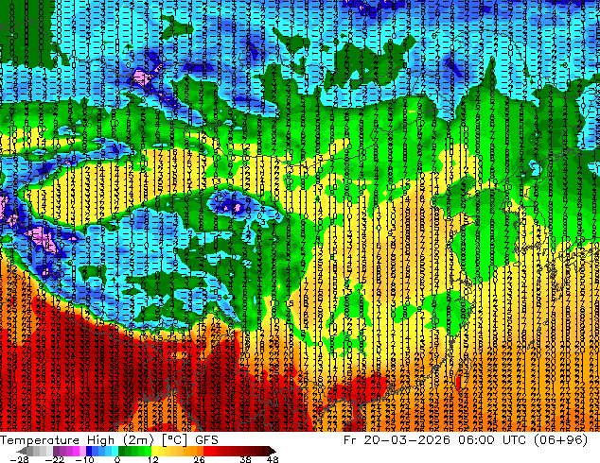
Task: Click the 'Fr 20-03-2026 06:00 UTC (06+96)' timestamp
Action: [x=466, y=440]
